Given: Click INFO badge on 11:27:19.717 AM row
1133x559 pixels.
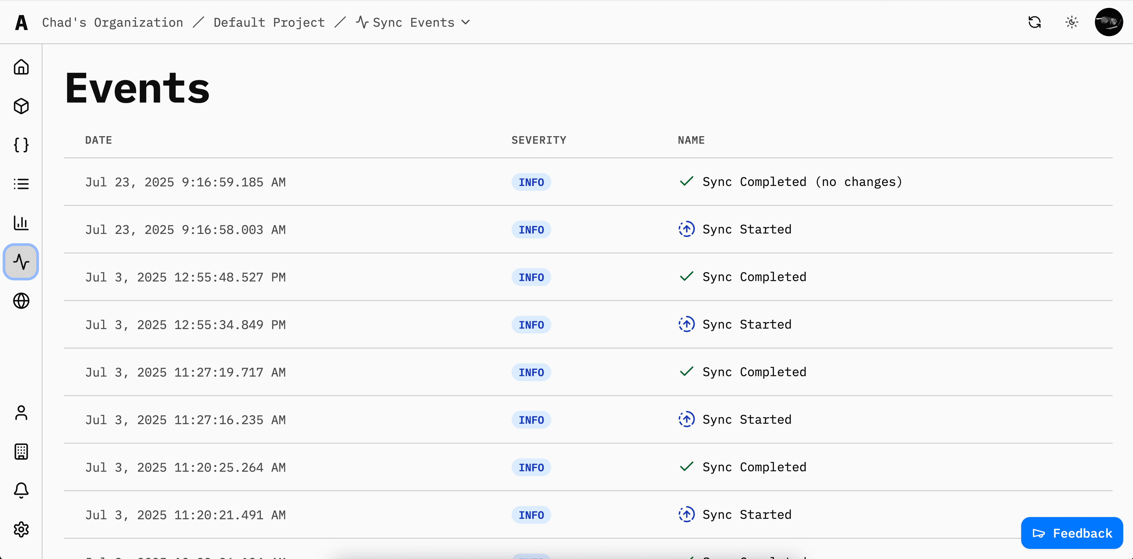Looking at the screenshot, I should 531,372.
